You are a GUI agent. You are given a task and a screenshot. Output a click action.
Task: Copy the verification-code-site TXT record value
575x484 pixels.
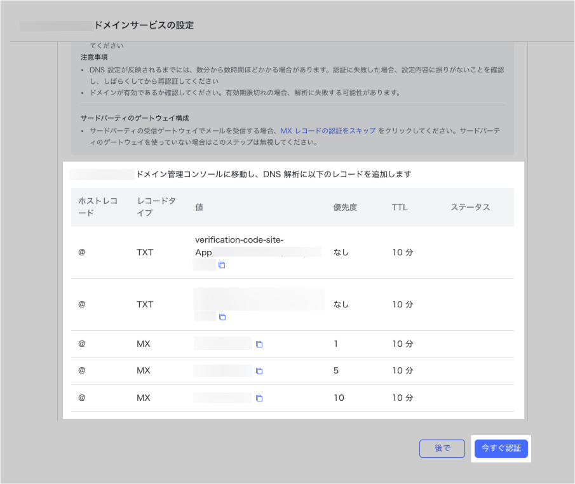pos(222,265)
